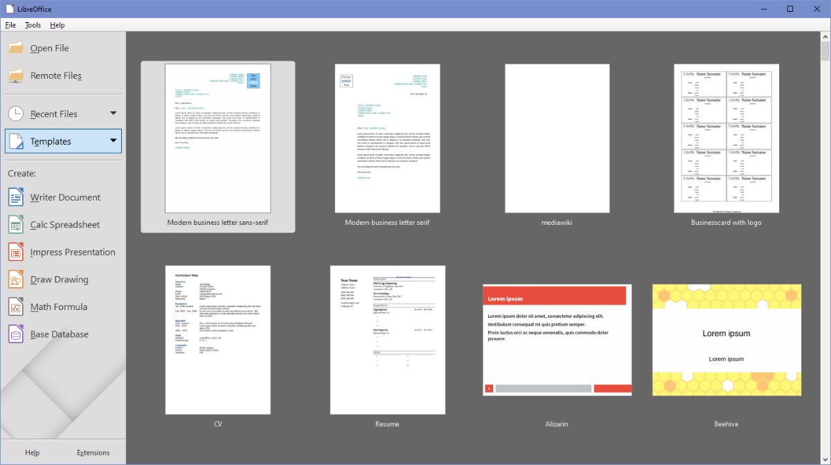Click the Draw Drawing icon

16,280
